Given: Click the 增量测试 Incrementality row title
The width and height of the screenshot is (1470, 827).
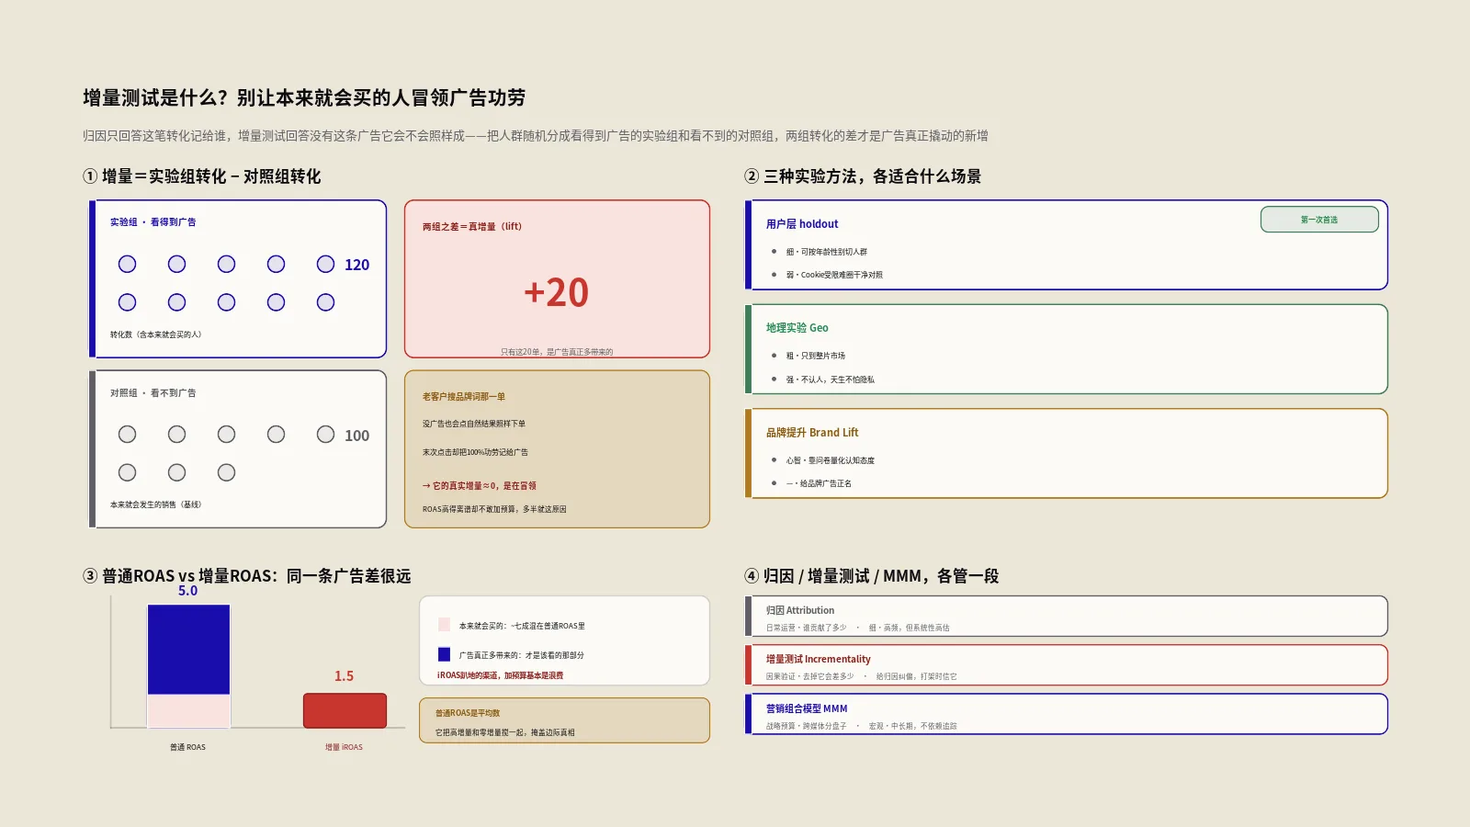Looking at the screenshot, I should 819,659.
